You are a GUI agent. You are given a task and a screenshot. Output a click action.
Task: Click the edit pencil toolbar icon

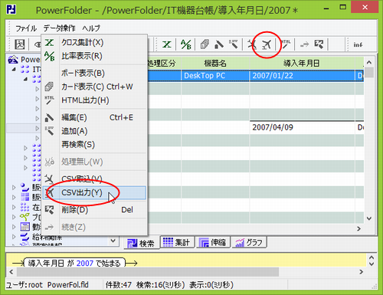(x=219, y=44)
